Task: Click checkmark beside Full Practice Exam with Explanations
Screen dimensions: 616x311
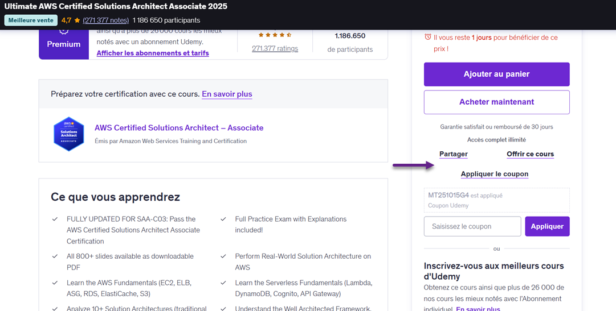Action: pyautogui.click(x=223, y=219)
